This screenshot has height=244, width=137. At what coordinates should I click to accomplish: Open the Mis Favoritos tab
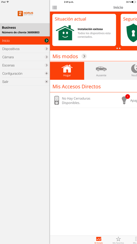(x=118, y=240)
